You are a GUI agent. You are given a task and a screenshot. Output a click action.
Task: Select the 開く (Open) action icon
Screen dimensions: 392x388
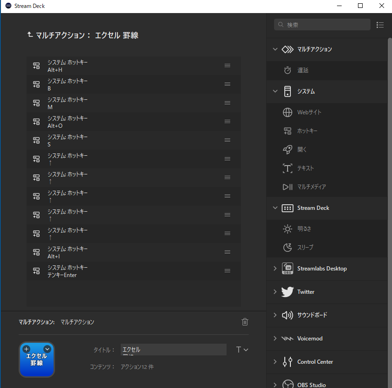pos(288,149)
